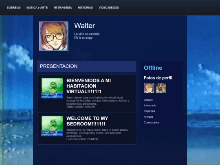
Task: Open the SOBRE MI menu item
Action: point(13,8)
